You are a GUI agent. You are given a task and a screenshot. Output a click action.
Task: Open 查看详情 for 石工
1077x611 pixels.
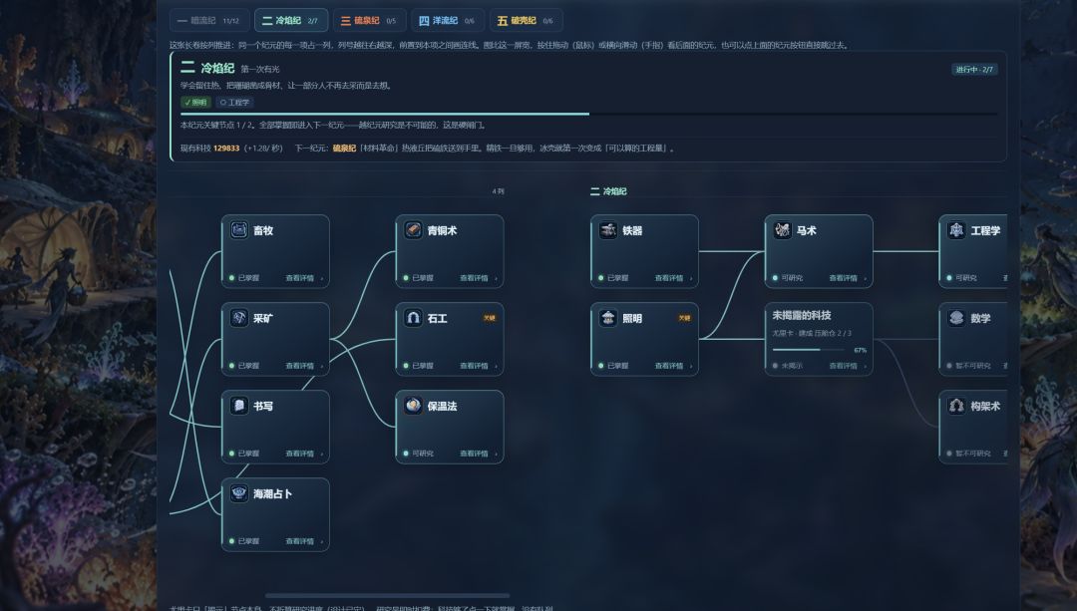pyautogui.click(x=478, y=366)
